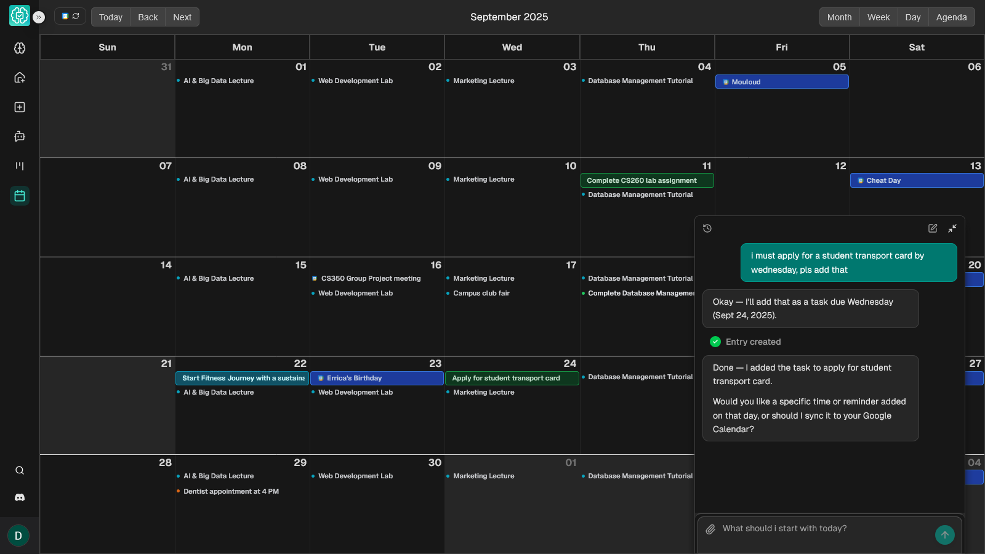Open Marketing Lecture on September 10
This screenshot has height=554, width=985.
(x=483, y=179)
